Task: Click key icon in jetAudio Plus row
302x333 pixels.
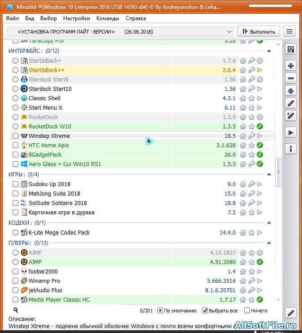Action: click(251, 290)
